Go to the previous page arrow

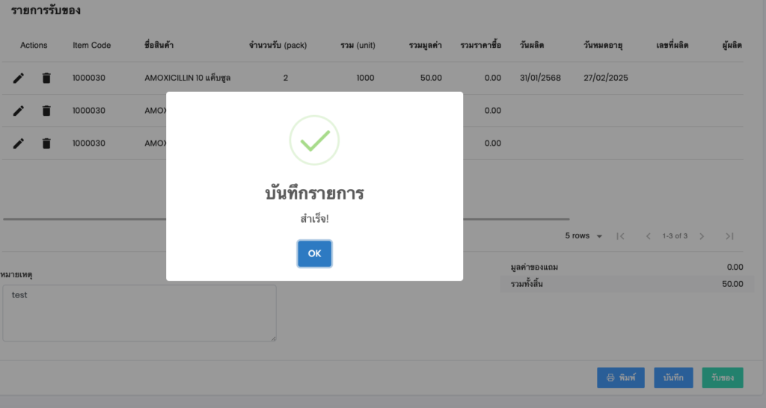click(x=649, y=236)
